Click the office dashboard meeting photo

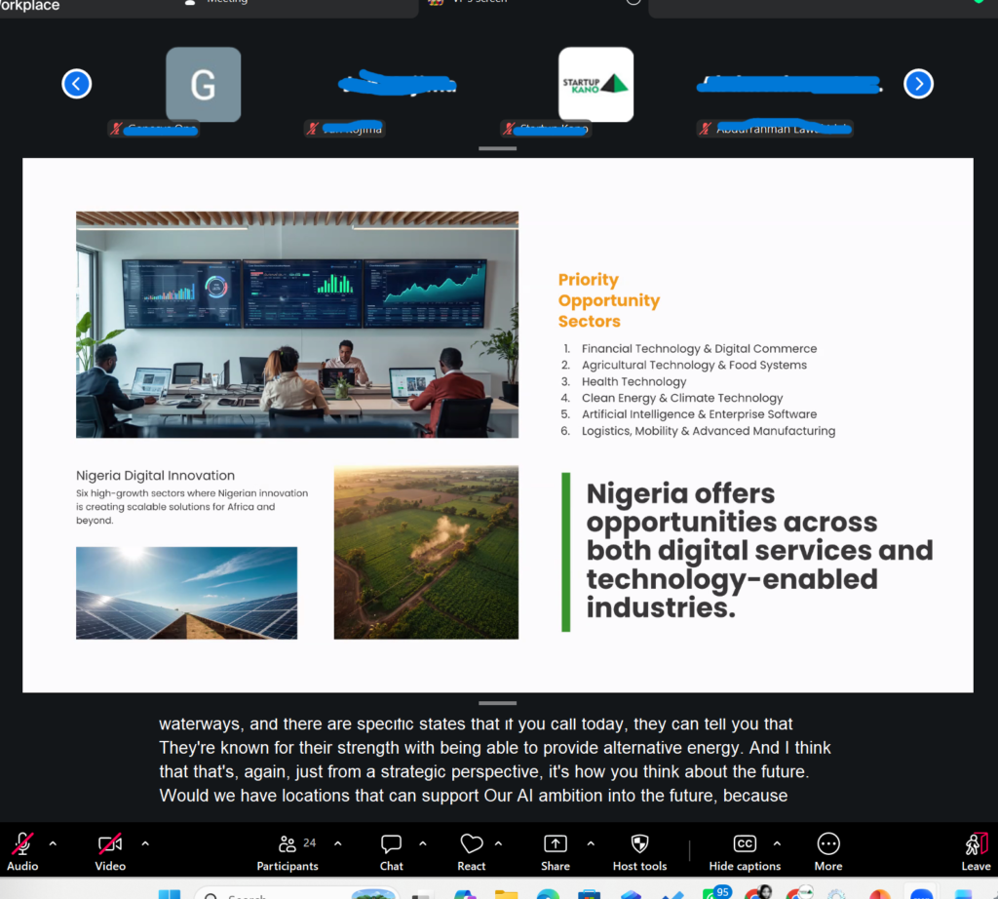coord(297,325)
